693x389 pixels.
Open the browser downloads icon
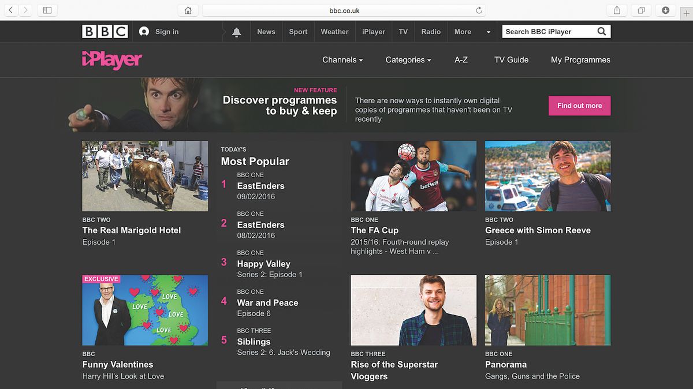click(x=665, y=10)
